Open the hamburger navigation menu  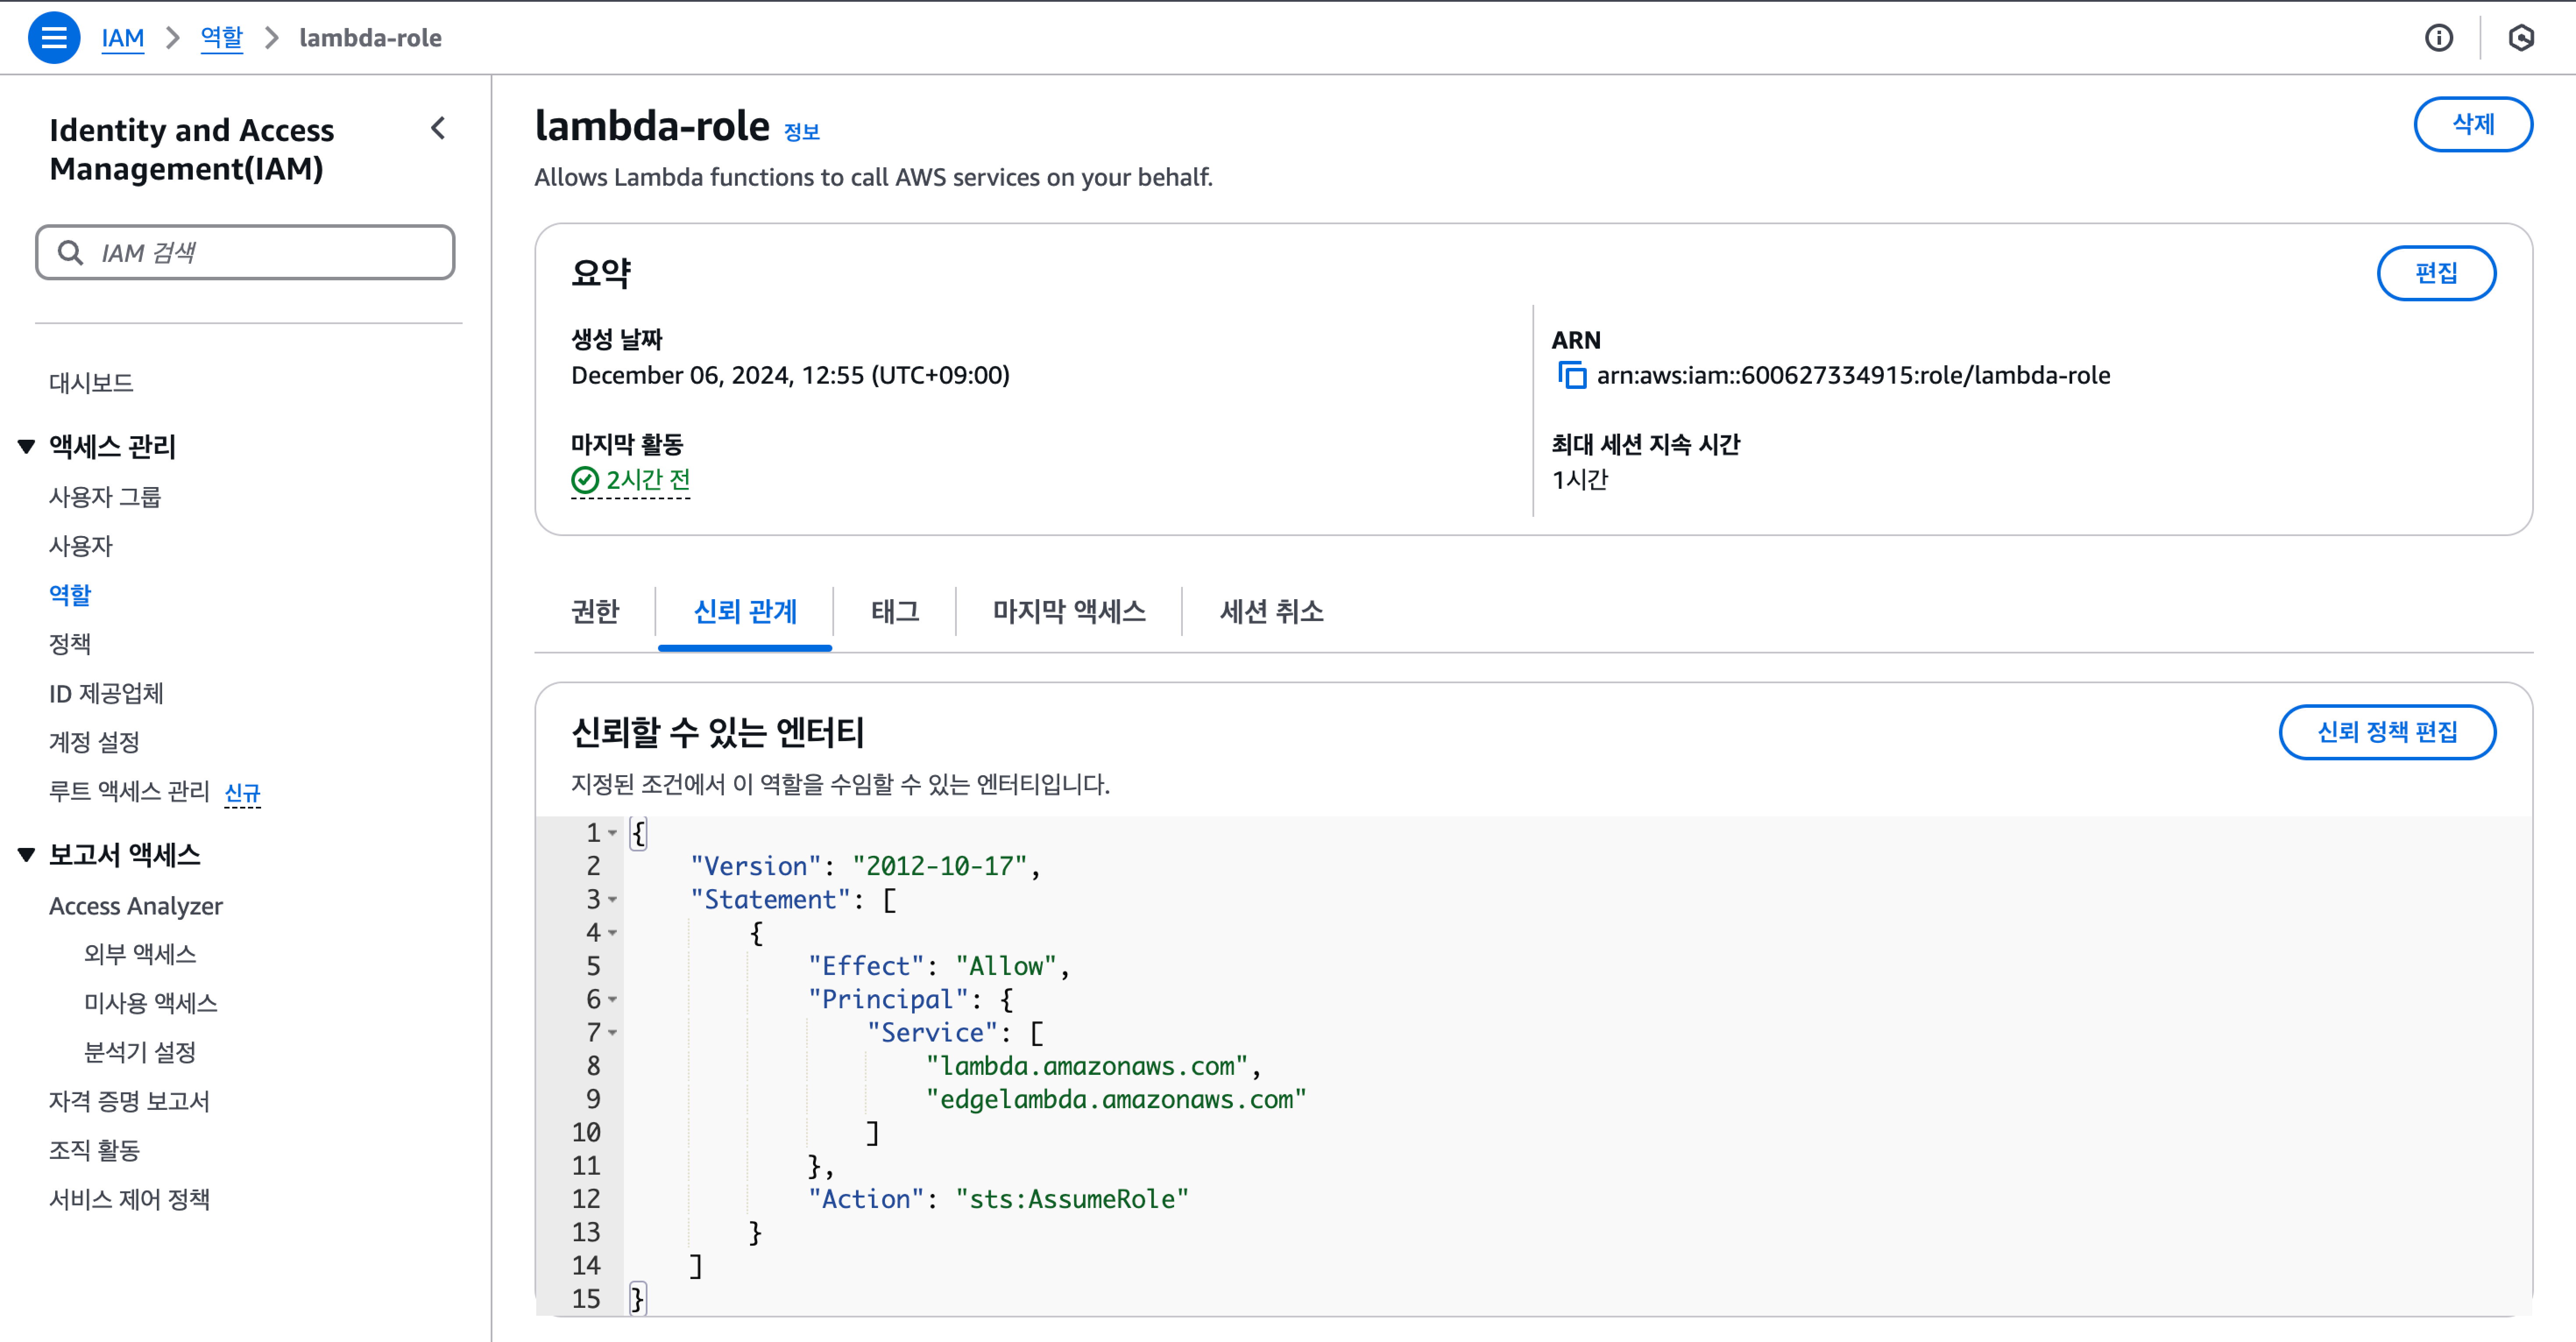[54, 38]
